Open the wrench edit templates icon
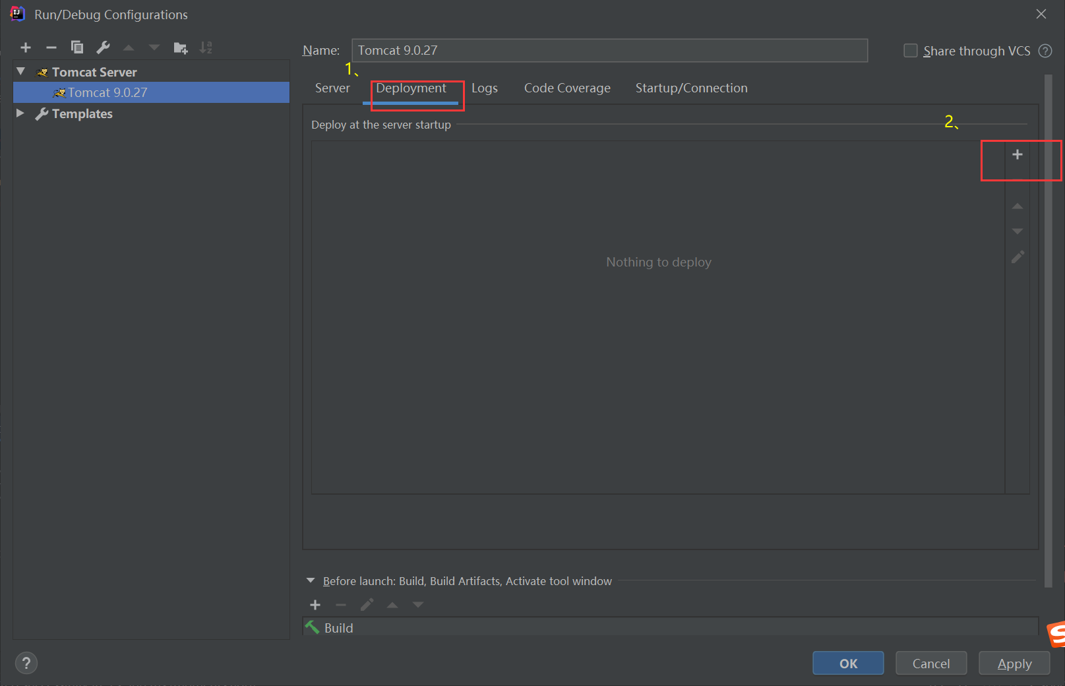Viewport: 1065px width, 686px height. [x=103, y=47]
